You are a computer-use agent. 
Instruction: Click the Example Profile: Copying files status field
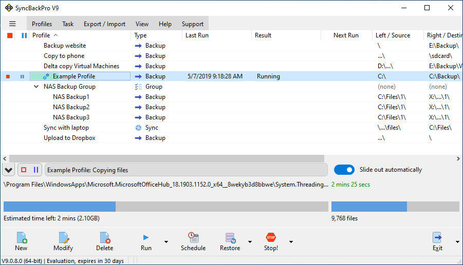pos(186,170)
